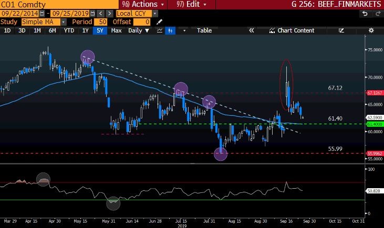Click the pencil edit study icon
This screenshot has height=228, width=384.
pyautogui.click(x=160, y=22)
